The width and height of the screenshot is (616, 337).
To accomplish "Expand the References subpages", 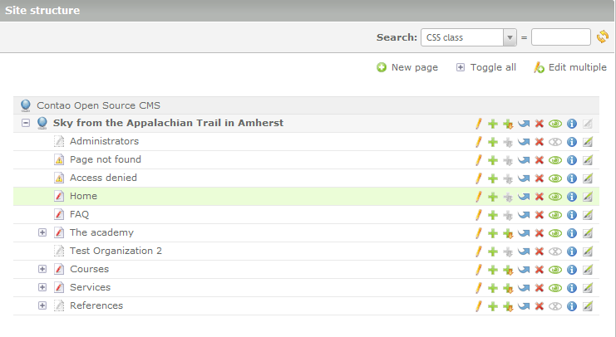I will coord(42,306).
